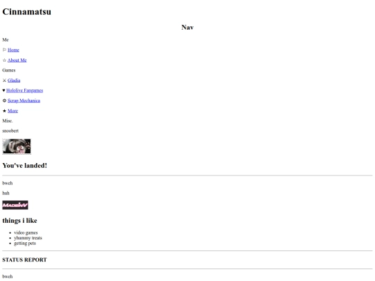The width and height of the screenshot is (375, 281).
Task: Click the flag icon beside Home
Action: [4, 50]
